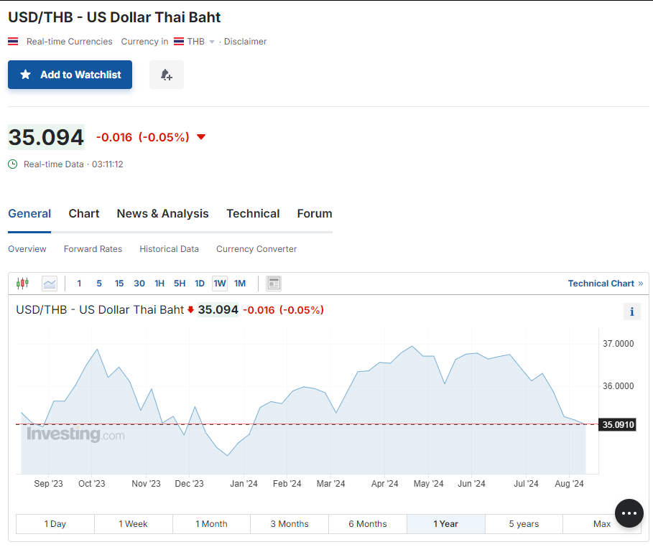Select the 1M interval option

coord(240,284)
